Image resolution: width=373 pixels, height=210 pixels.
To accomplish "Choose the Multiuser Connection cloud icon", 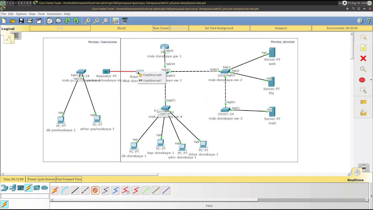I will coord(44,188).
